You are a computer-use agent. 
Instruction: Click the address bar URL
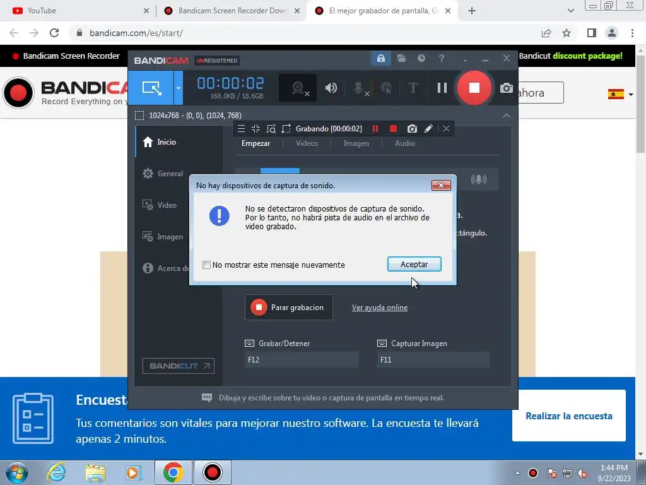point(136,33)
